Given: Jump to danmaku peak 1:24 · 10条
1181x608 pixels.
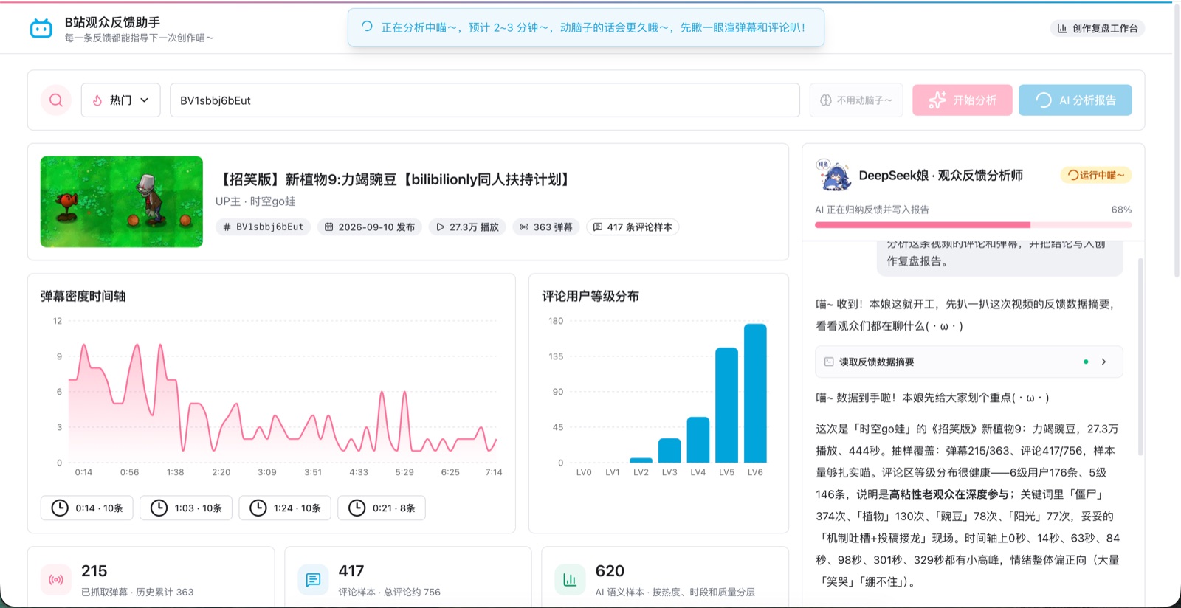Looking at the screenshot, I should point(285,508).
